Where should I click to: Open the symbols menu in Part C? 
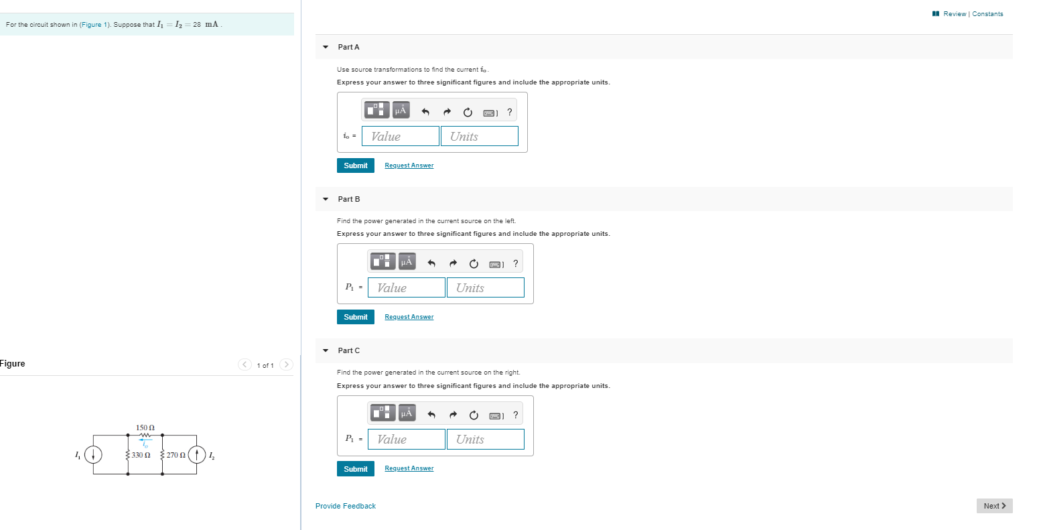[x=407, y=413]
